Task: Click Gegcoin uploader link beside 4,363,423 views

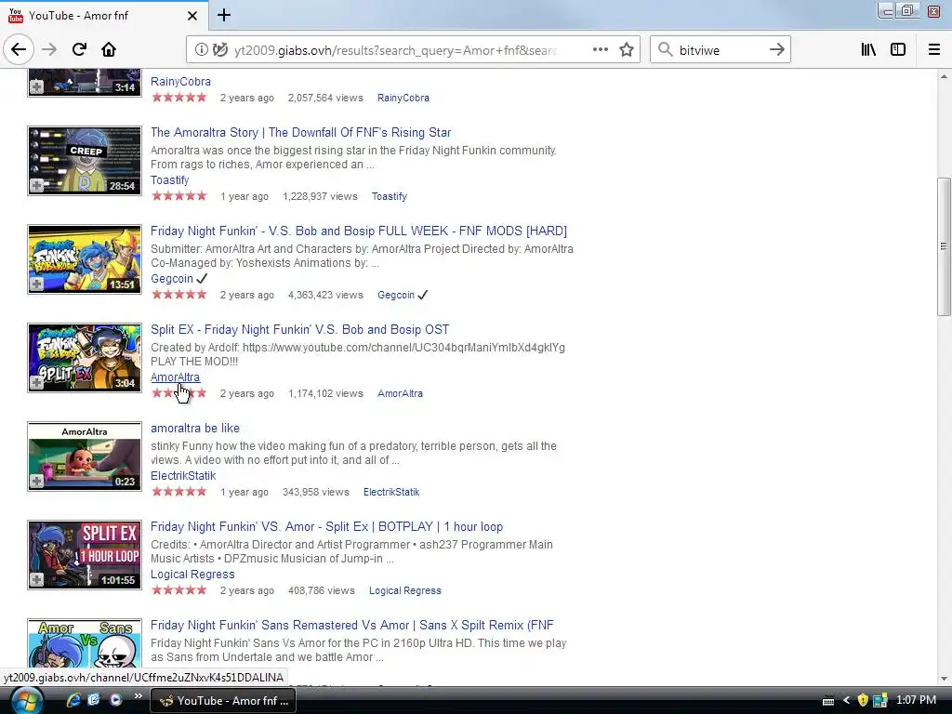Action: [x=396, y=295]
